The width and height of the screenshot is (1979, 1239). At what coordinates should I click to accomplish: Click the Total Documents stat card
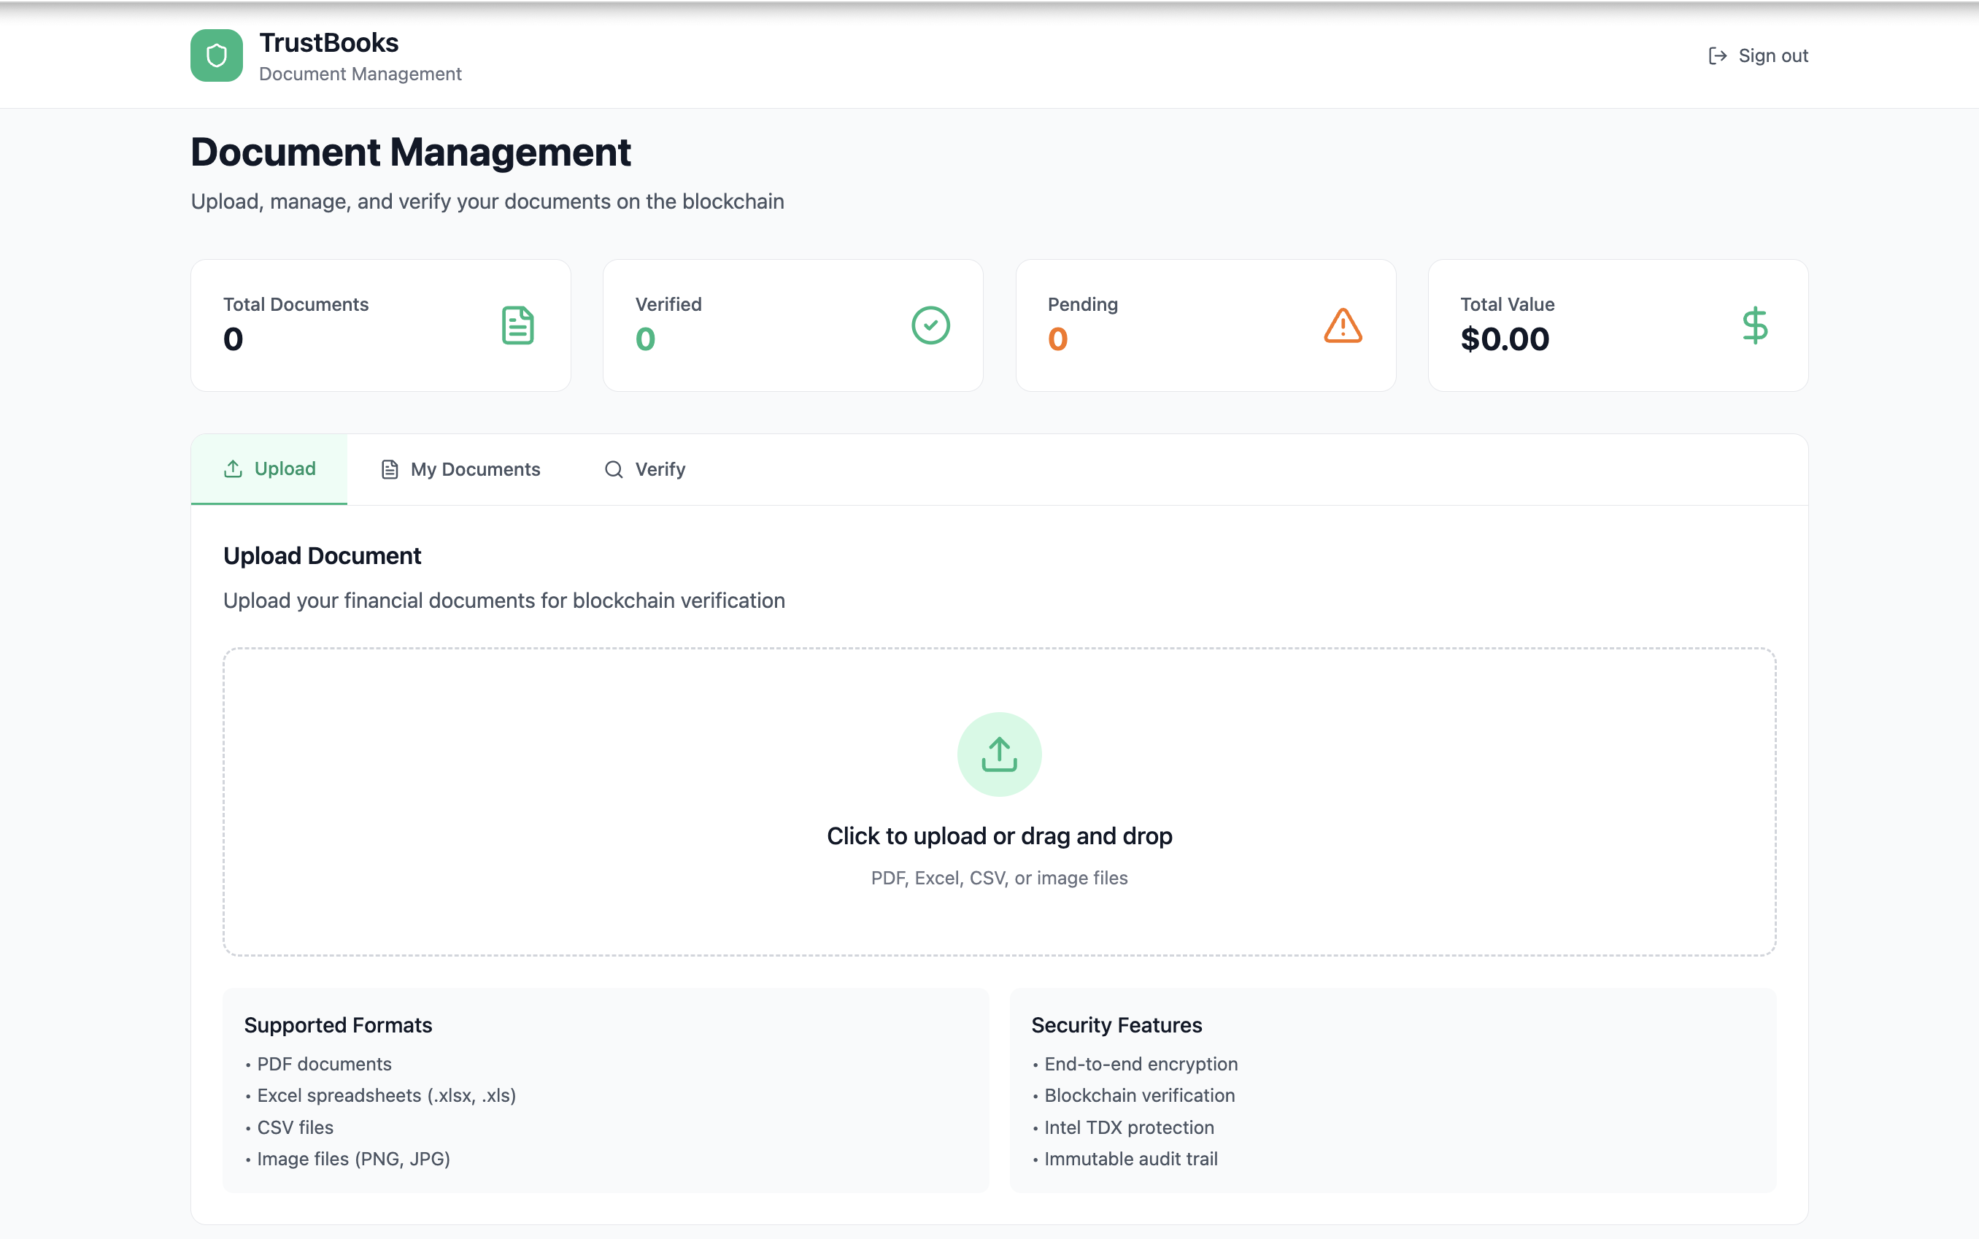coord(380,325)
